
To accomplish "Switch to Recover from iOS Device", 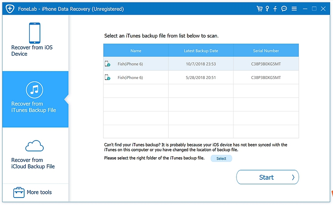I will click(x=35, y=43).
